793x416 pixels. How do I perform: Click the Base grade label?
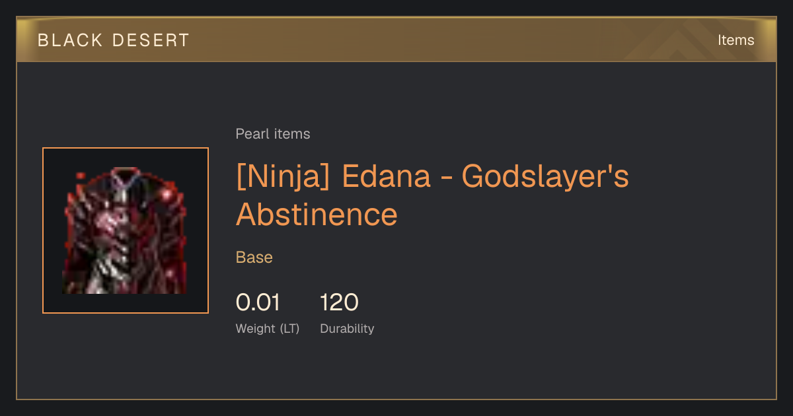click(x=254, y=258)
